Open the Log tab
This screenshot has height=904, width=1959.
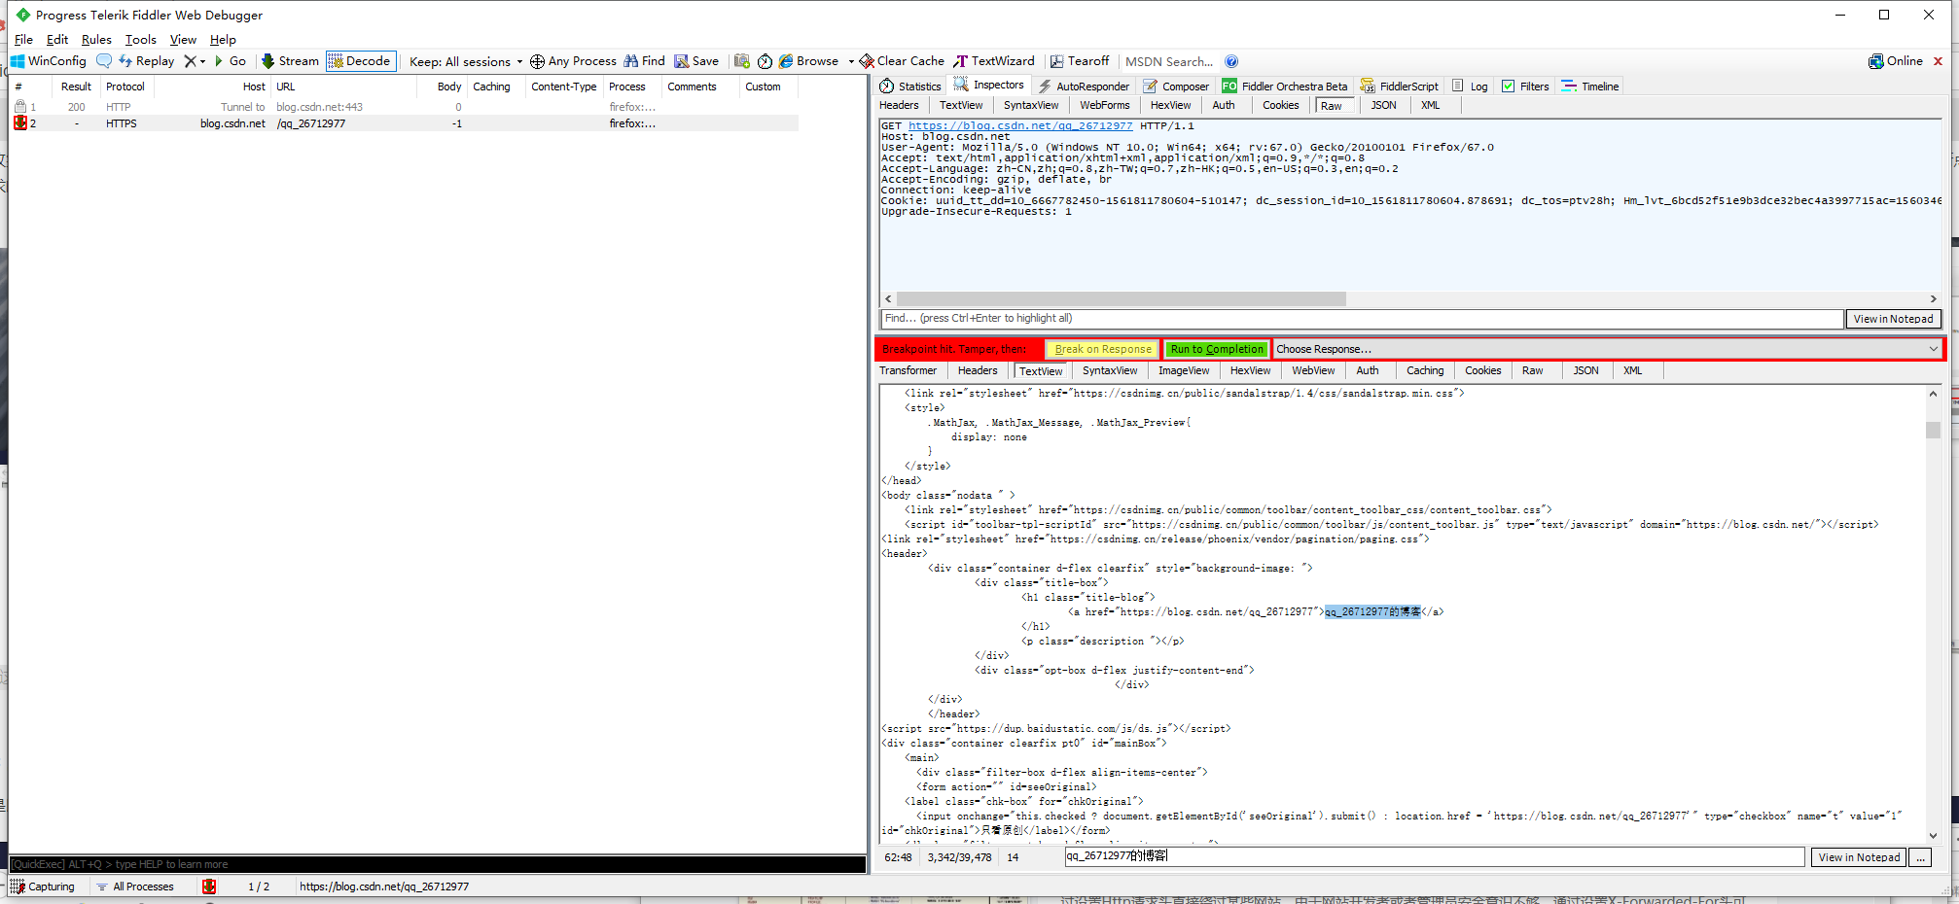coord(1470,87)
